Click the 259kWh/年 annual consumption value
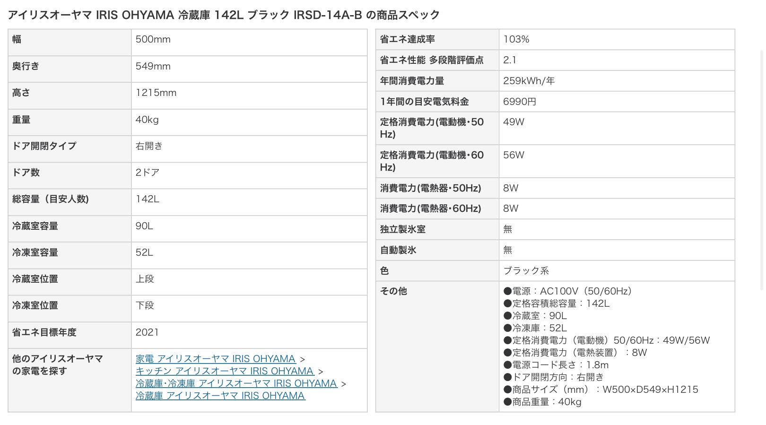The image size is (766, 425). tap(529, 81)
